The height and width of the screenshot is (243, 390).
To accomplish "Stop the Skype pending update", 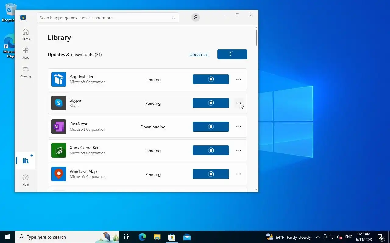I will click(211, 103).
